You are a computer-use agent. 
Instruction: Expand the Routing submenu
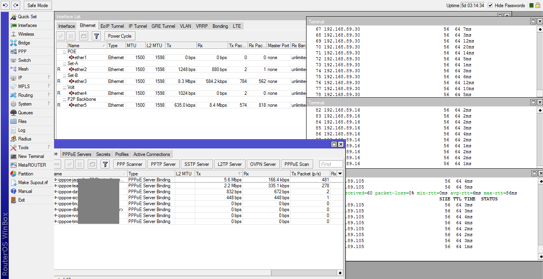pyautogui.click(x=25, y=95)
